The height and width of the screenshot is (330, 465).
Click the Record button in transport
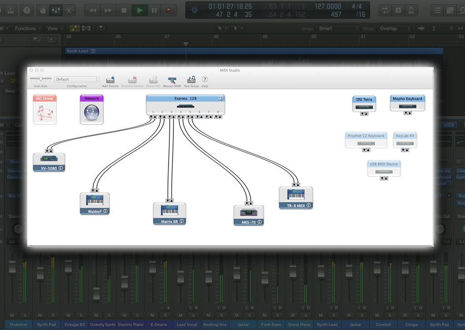pos(168,10)
